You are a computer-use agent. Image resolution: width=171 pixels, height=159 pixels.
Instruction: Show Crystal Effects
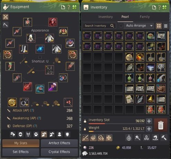tap(59, 152)
